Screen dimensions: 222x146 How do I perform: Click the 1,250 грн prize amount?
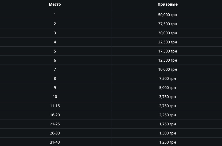(168, 142)
